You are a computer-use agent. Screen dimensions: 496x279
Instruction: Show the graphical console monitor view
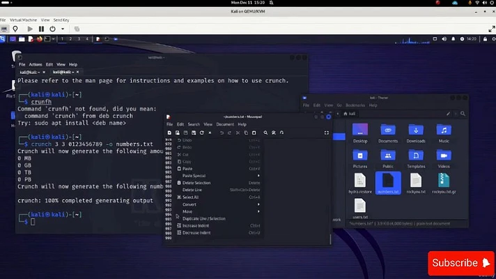coord(4,29)
